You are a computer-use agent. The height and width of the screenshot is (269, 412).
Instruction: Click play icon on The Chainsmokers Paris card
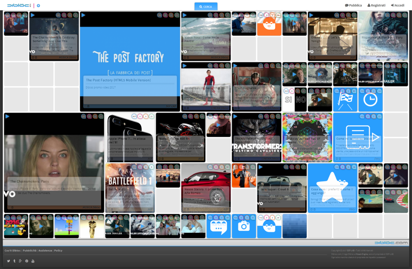[7, 116]
